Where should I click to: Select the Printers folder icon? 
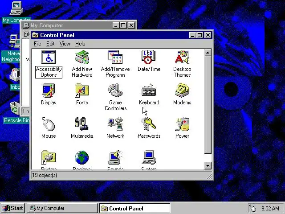click(49, 157)
